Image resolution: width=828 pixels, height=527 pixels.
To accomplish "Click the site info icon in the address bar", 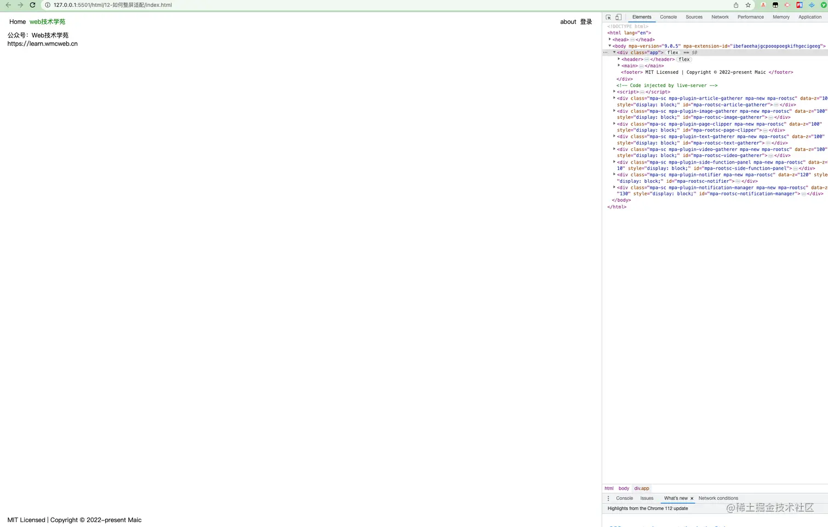I will (48, 5).
